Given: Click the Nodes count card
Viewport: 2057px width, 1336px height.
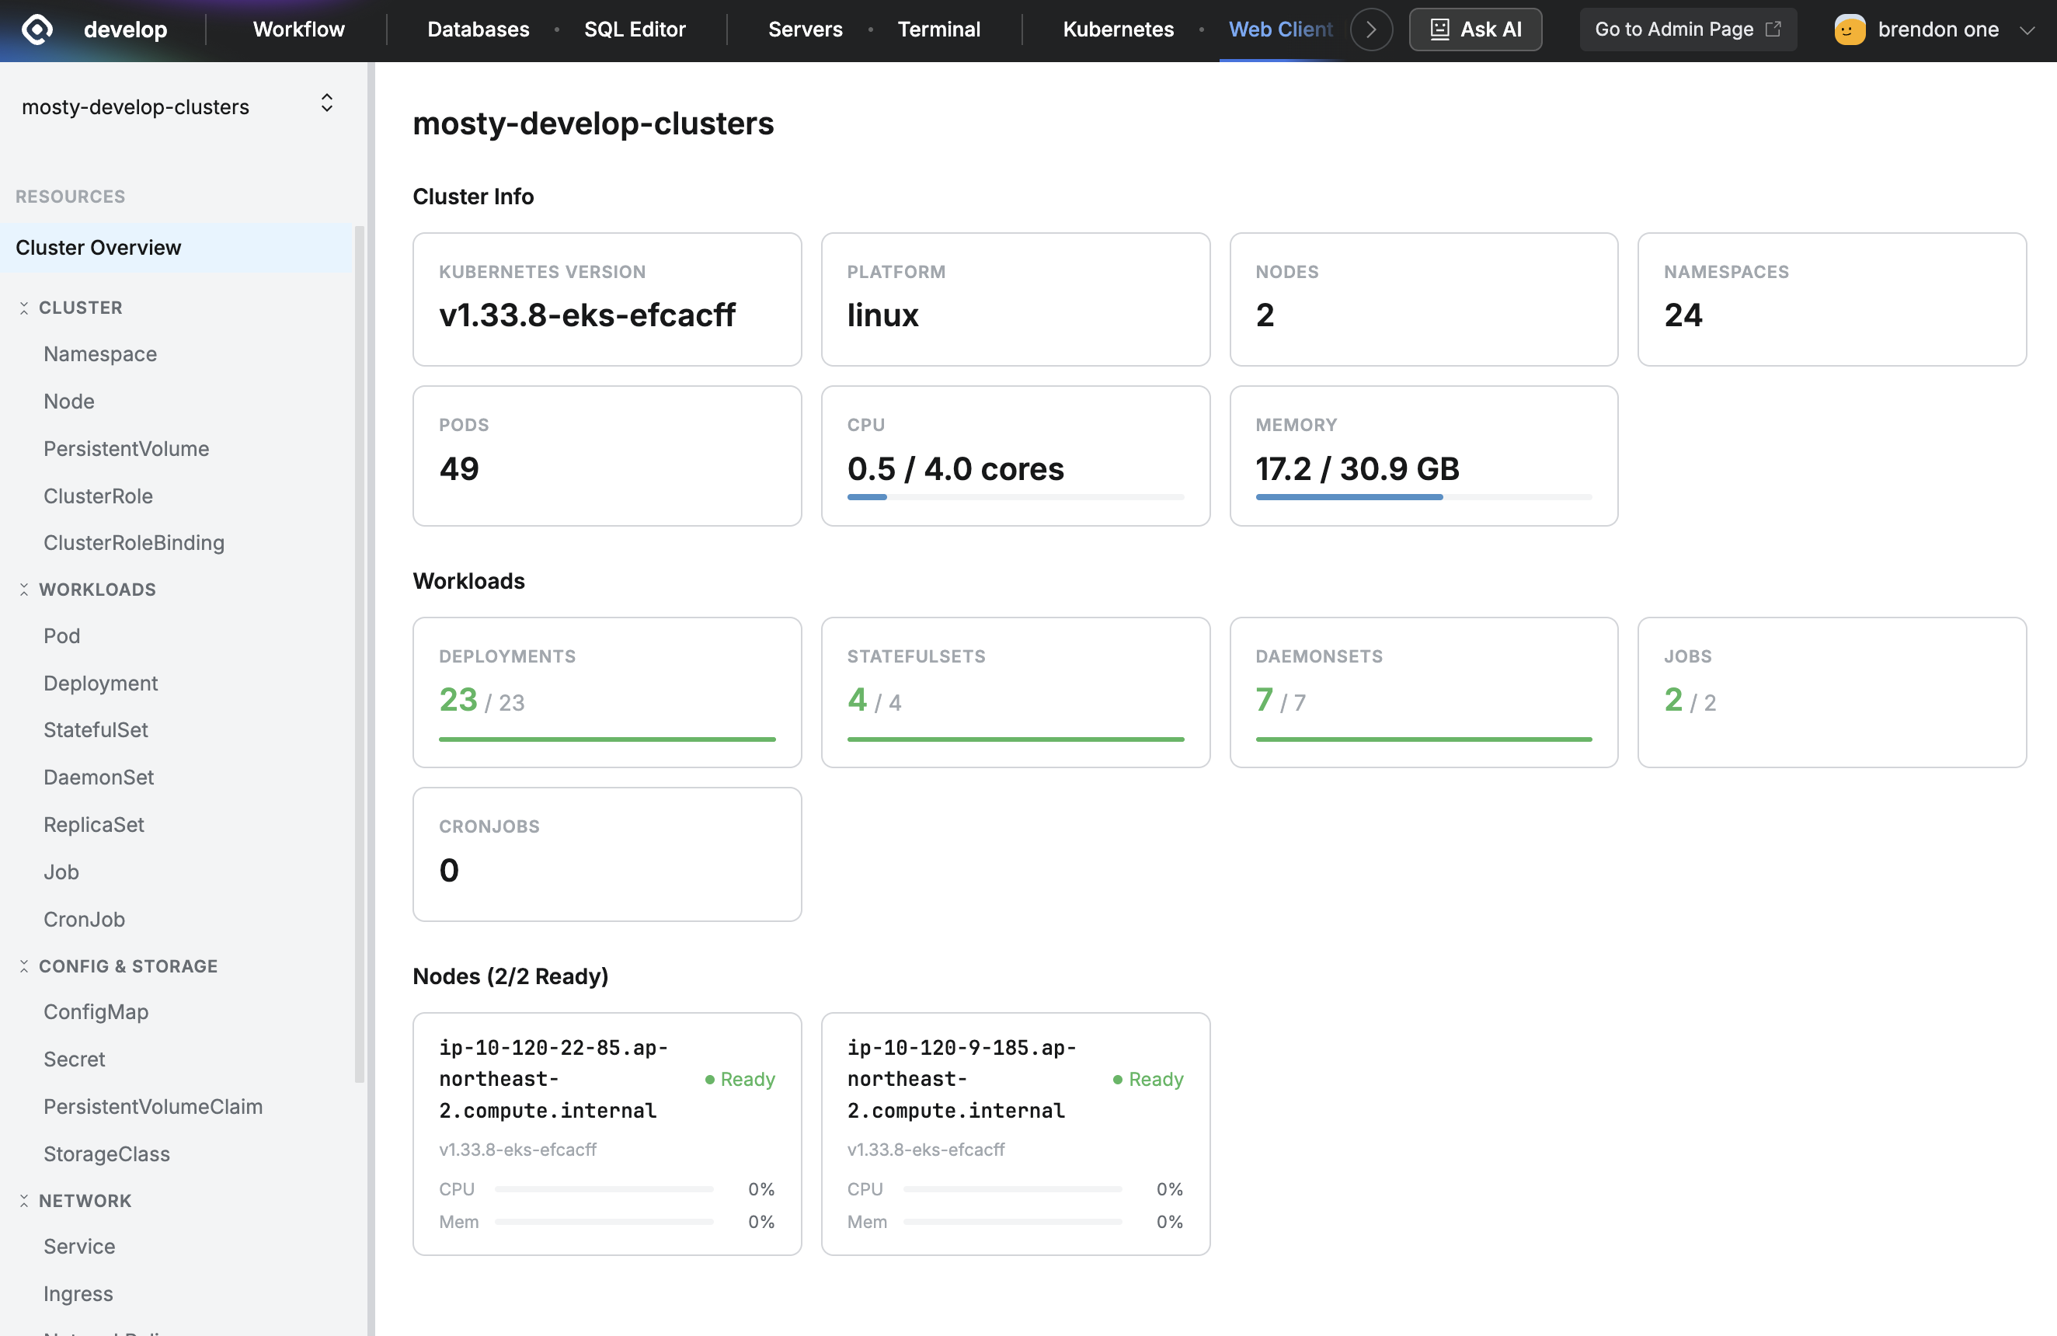Looking at the screenshot, I should coord(1423,299).
